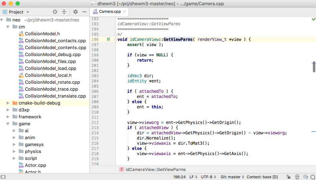Expand the physics folder
This screenshot has width=316, height=180.
(x=14, y=151)
